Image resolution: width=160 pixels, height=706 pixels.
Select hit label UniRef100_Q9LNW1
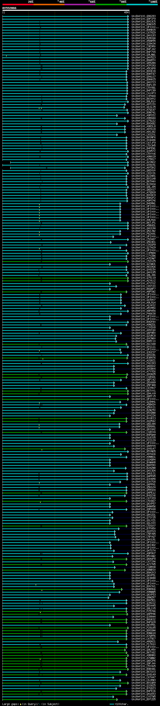click(143, 55)
